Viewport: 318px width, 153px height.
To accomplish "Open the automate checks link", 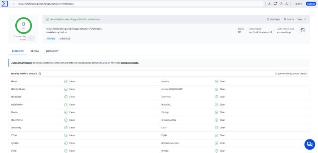I will point(130,63).
